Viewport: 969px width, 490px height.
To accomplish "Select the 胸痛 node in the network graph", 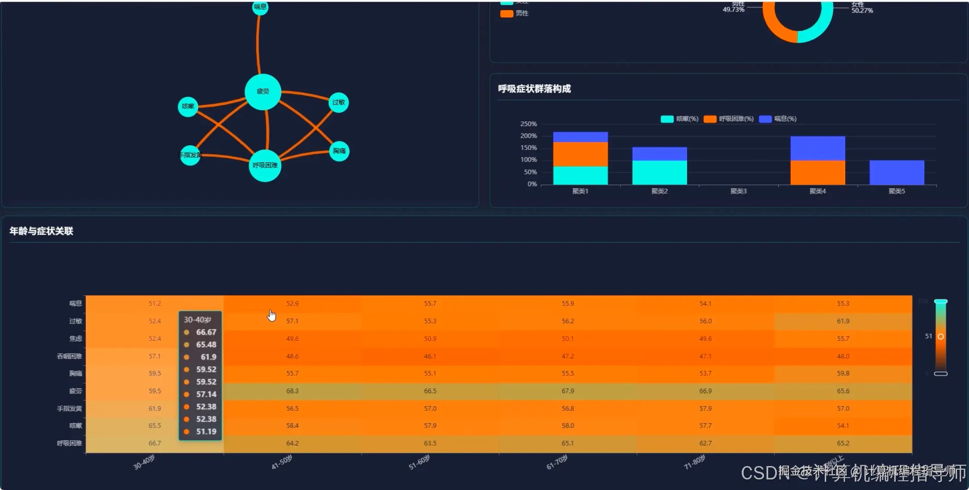I will pyautogui.click(x=339, y=151).
